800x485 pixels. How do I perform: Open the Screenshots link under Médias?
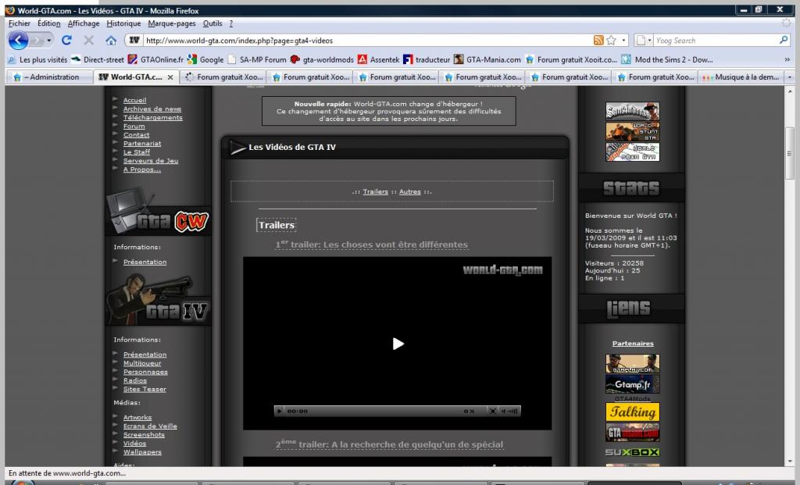(144, 435)
